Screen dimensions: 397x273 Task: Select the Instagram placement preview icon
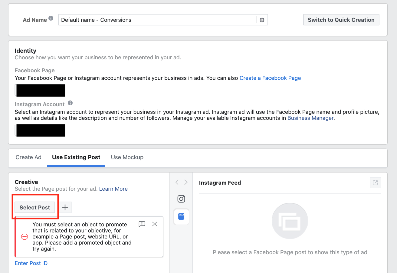point(181,199)
